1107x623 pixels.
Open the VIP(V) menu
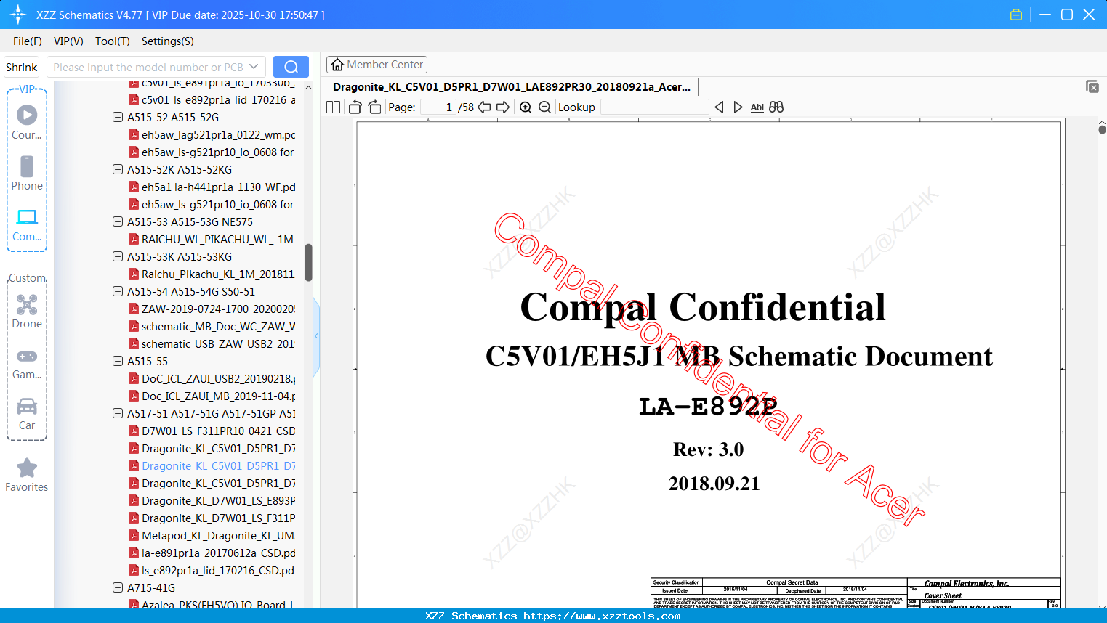pyautogui.click(x=68, y=41)
